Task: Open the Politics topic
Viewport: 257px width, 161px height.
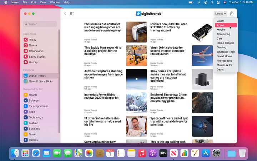Action: (40, 140)
